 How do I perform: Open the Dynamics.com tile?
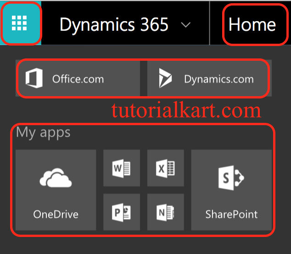(209, 78)
